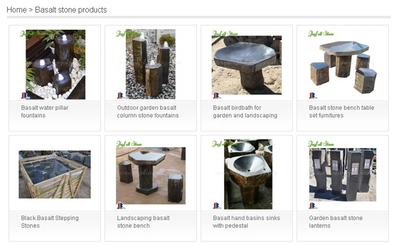This screenshot has width=395, height=244.
Task: Open Basalt stone products breadcrumb
Action: click(71, 10)
